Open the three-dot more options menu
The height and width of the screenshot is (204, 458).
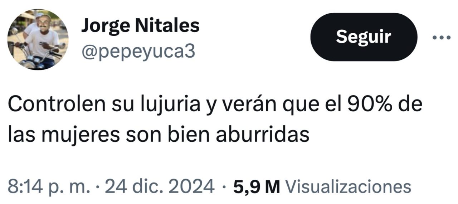click(442, 37)
